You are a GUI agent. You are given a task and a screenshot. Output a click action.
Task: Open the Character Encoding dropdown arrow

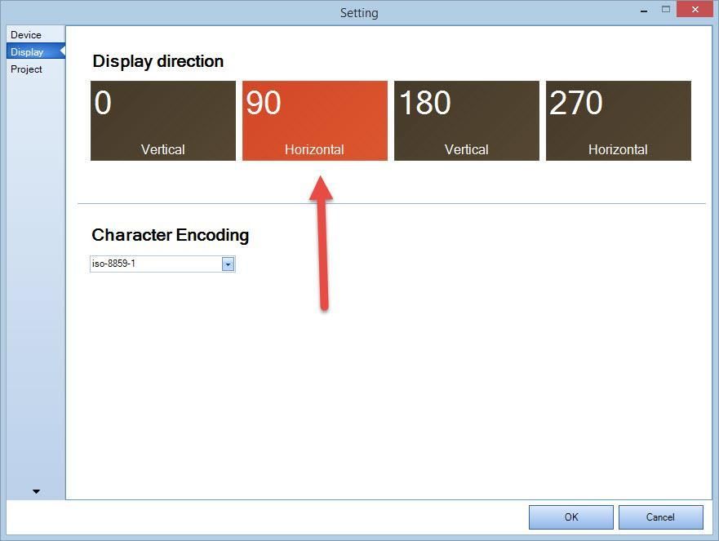(228, 264)
